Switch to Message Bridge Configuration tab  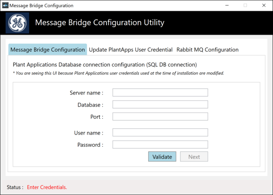point(47,49)
